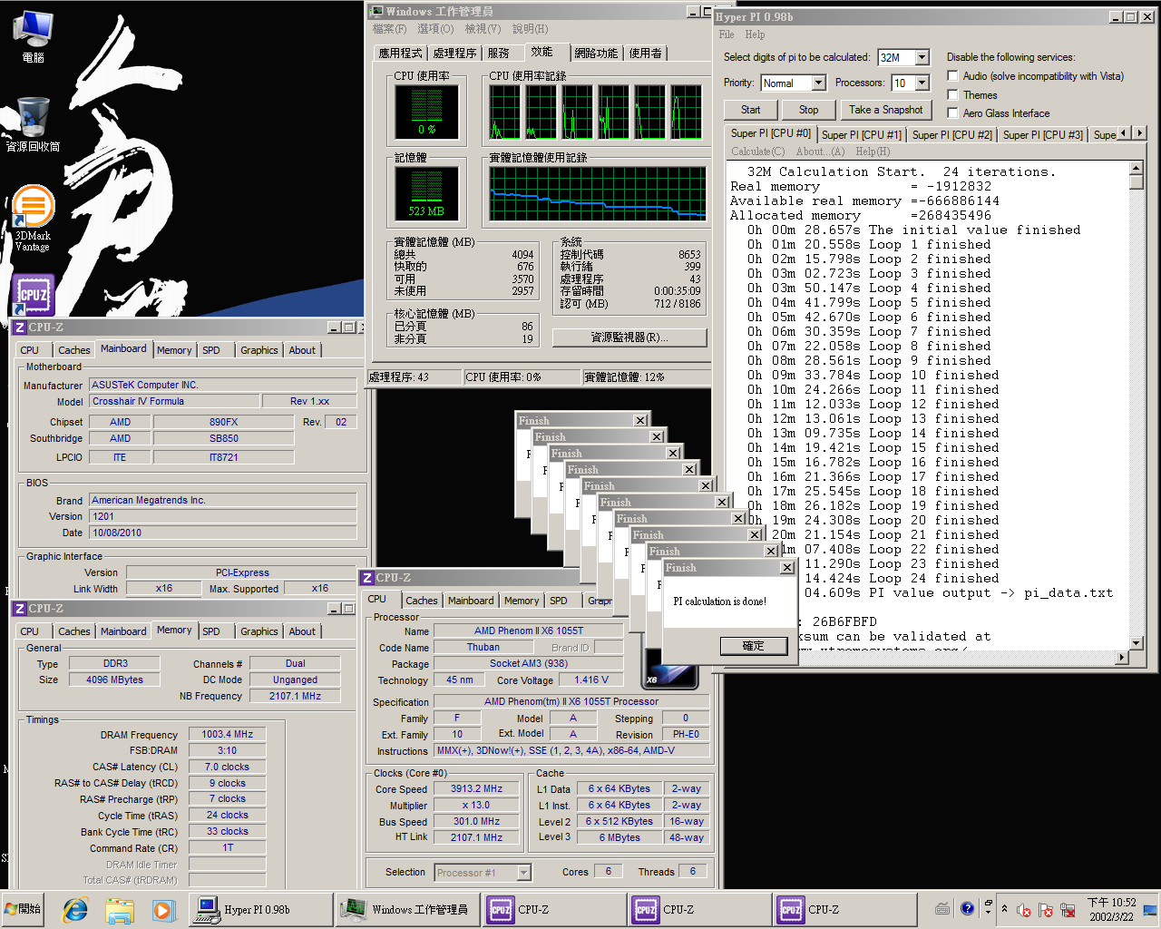Launch the 3DMark Vantage desktop shortcut
This screenshot has height=929, width=1161.
[33, 218]
